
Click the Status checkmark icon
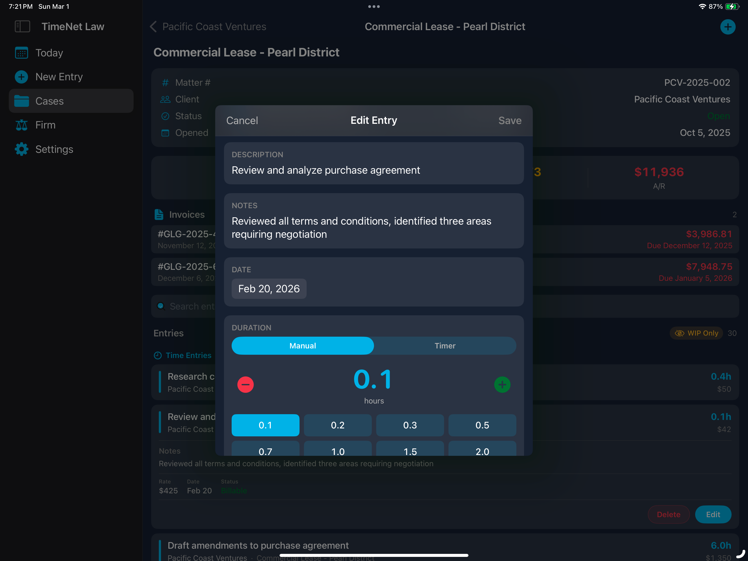pyautogui.click(x=165, y=116)
